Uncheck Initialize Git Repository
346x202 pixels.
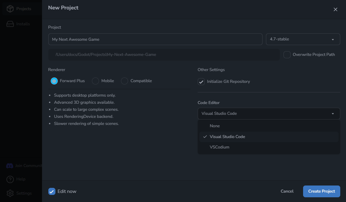click(201, 82)
